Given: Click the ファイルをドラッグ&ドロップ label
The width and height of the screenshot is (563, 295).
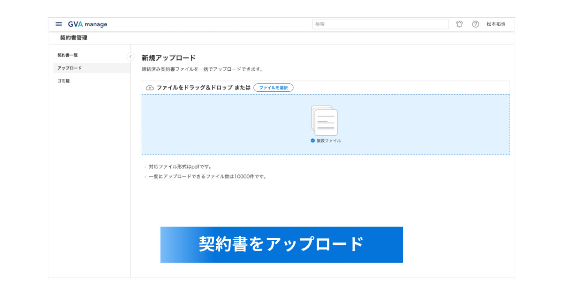Looking at the screenshot, I should [194, 88].
